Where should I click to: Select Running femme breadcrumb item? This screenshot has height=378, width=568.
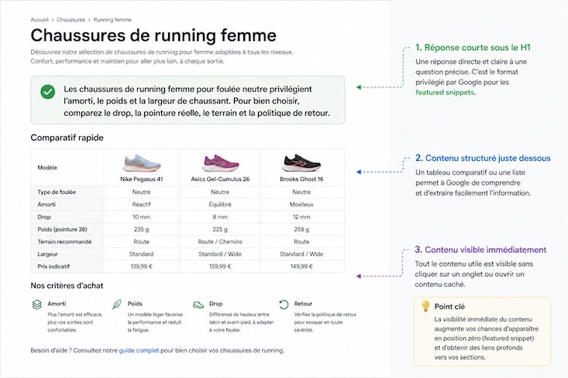(x=112, y=20)
